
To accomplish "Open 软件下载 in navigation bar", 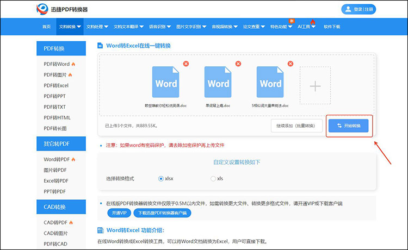I will (x=332, y=27).
